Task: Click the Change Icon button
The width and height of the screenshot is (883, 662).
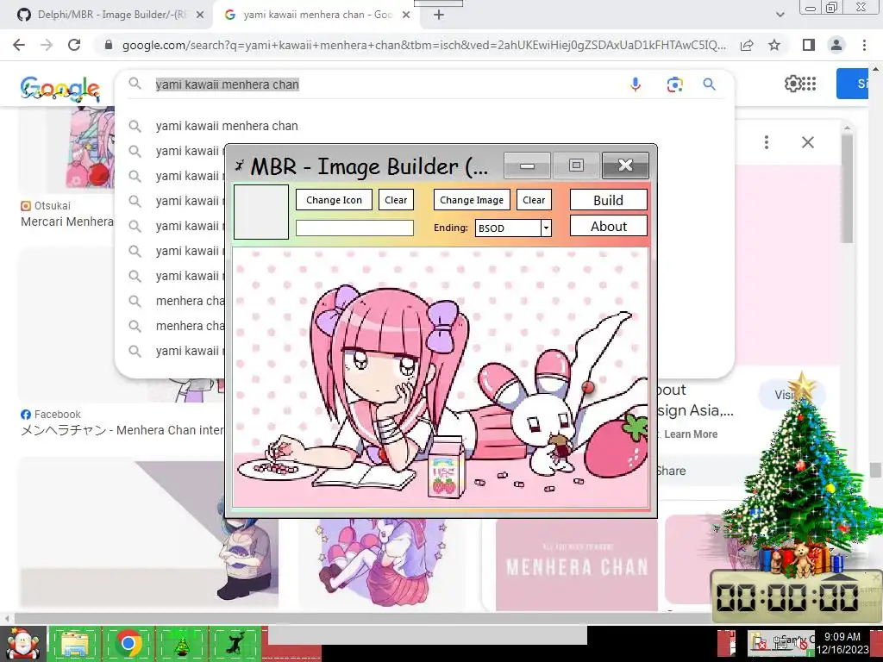Action: tap(334, 200)
